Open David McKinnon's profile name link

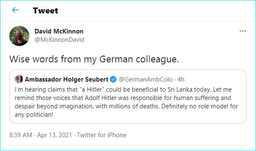tap(59, 31)
